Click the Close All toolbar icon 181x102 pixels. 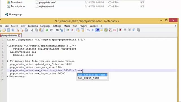coord(22,30)
